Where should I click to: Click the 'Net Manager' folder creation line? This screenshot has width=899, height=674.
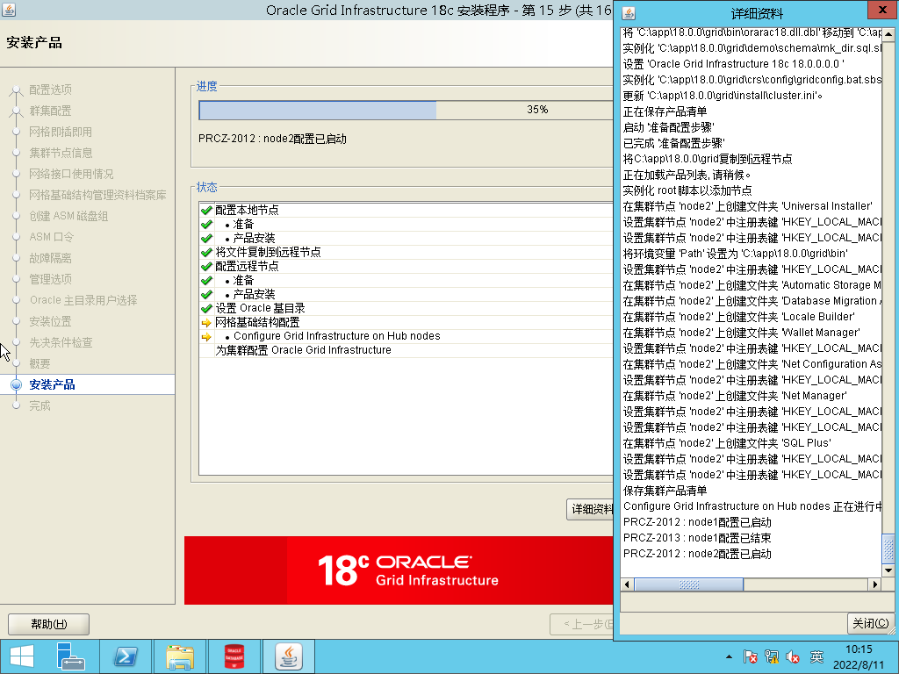(735, 396)
